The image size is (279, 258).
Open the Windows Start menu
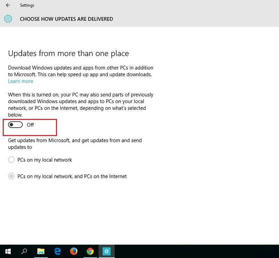pos(8,251)
